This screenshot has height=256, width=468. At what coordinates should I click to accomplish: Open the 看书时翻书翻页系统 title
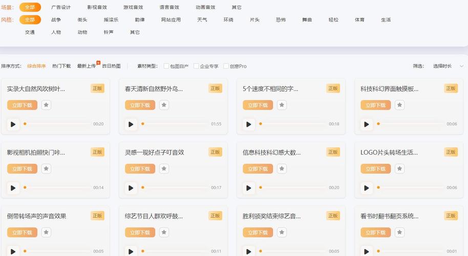(389, 216)
